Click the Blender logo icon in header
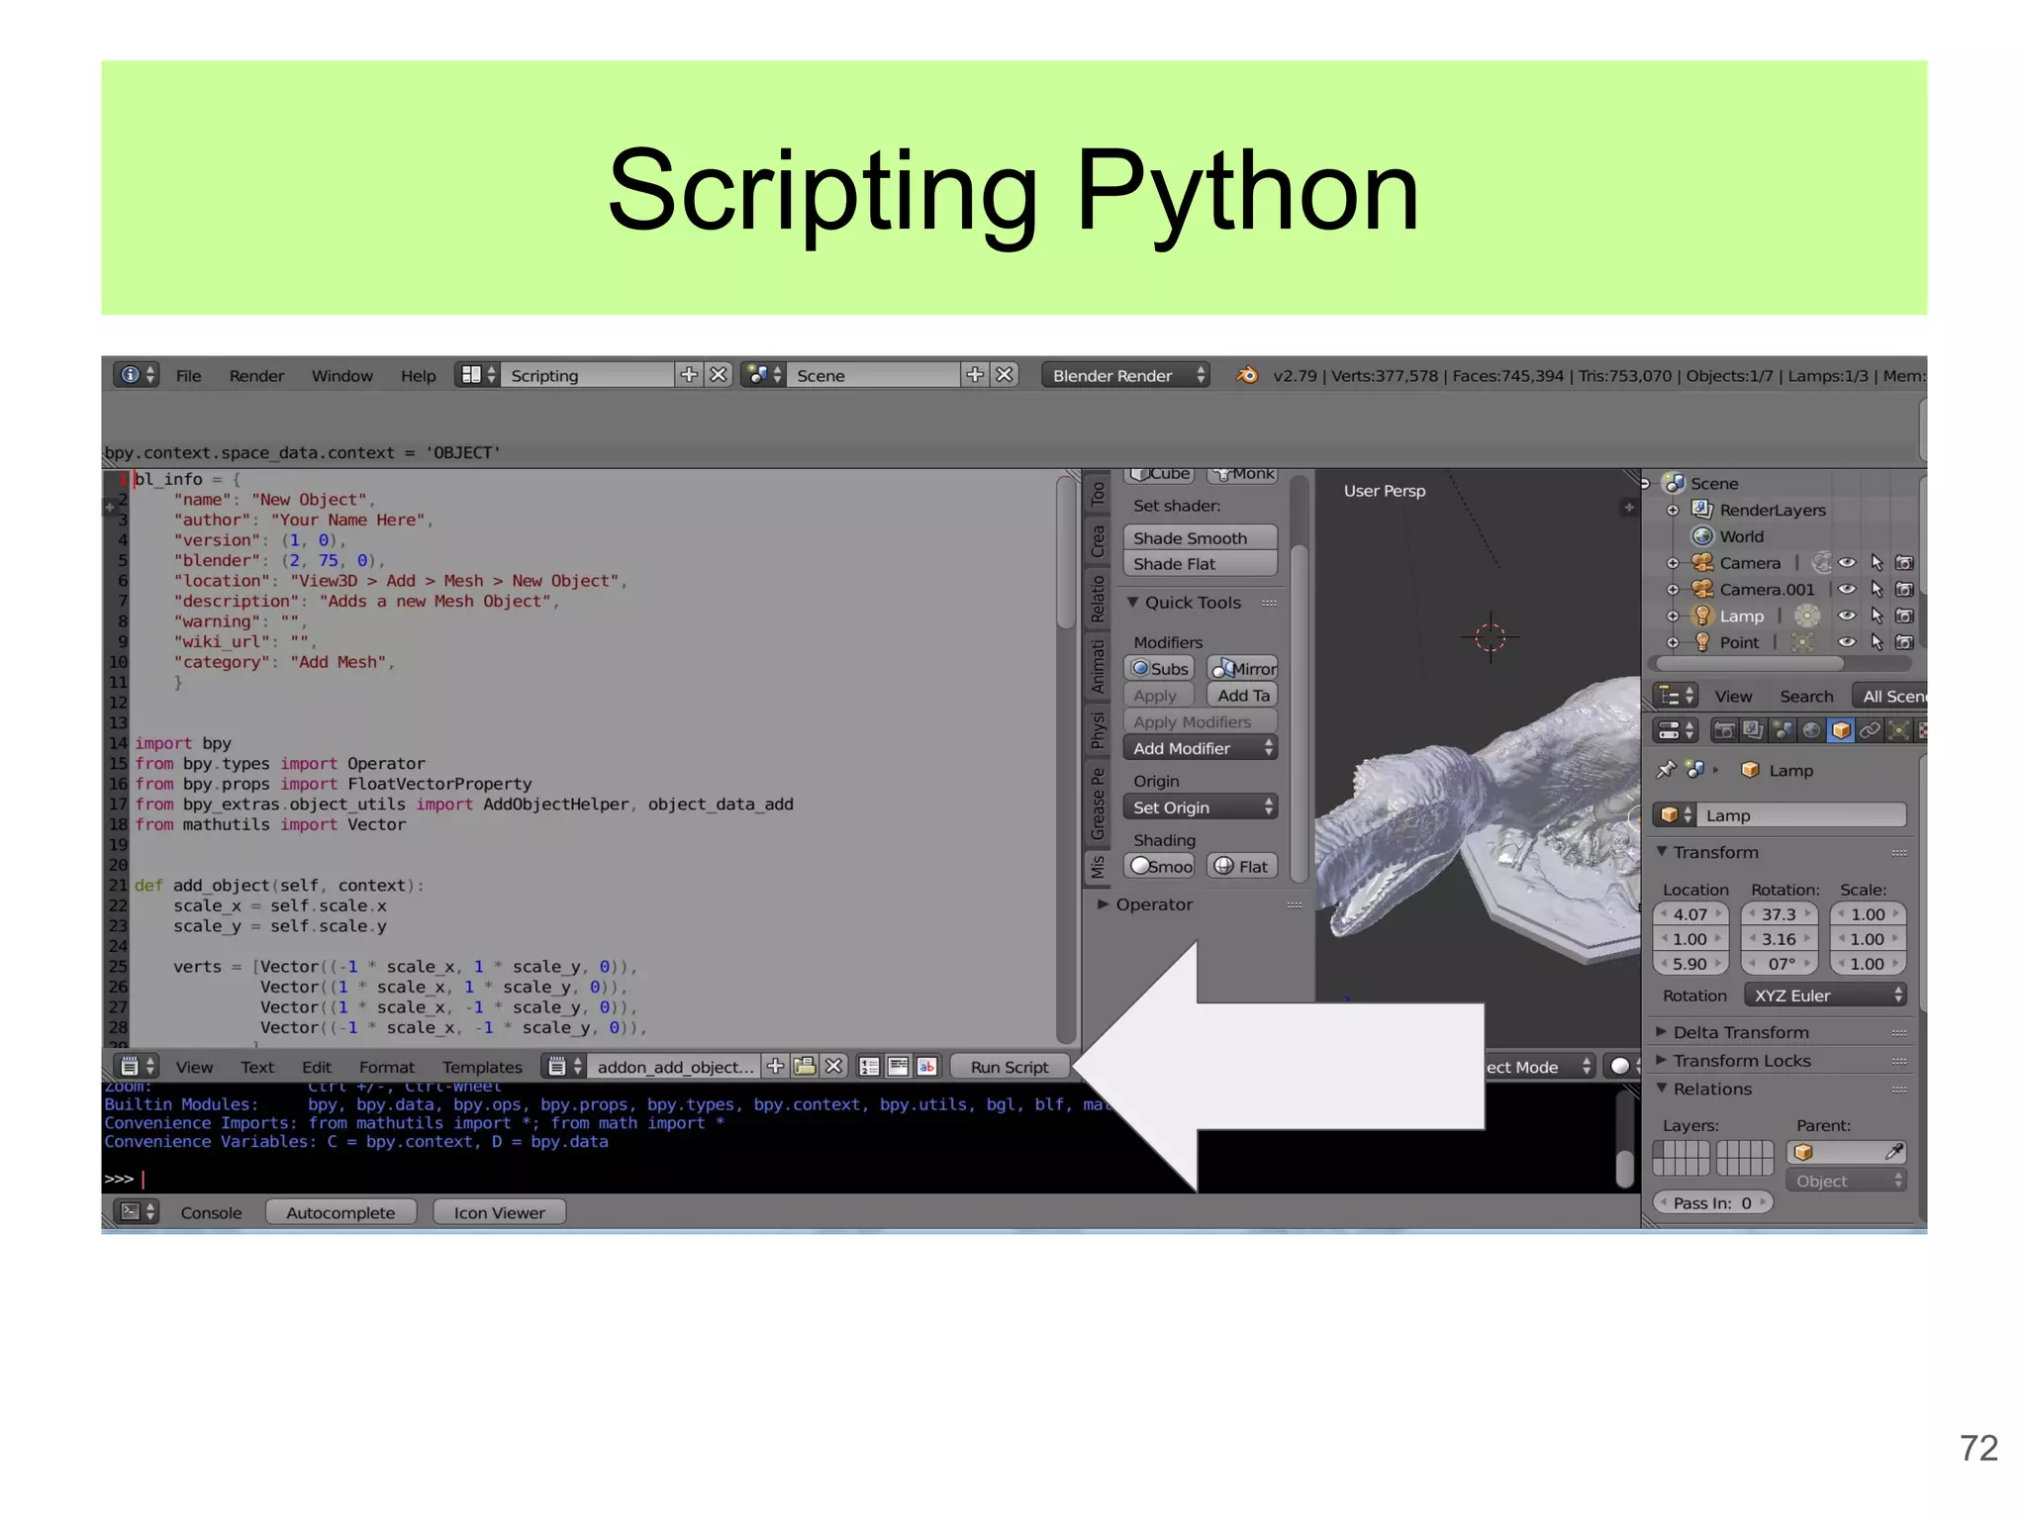Viewport: 2027px width, 1521px height. (1247, 375)
